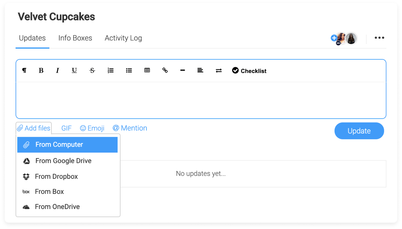Open the Emoji picker
Viewport: 402px width, 229px height.
pyautogui.click(x=92, y=128)
